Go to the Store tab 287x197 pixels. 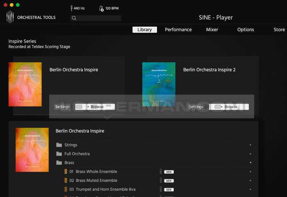point(279,29)
